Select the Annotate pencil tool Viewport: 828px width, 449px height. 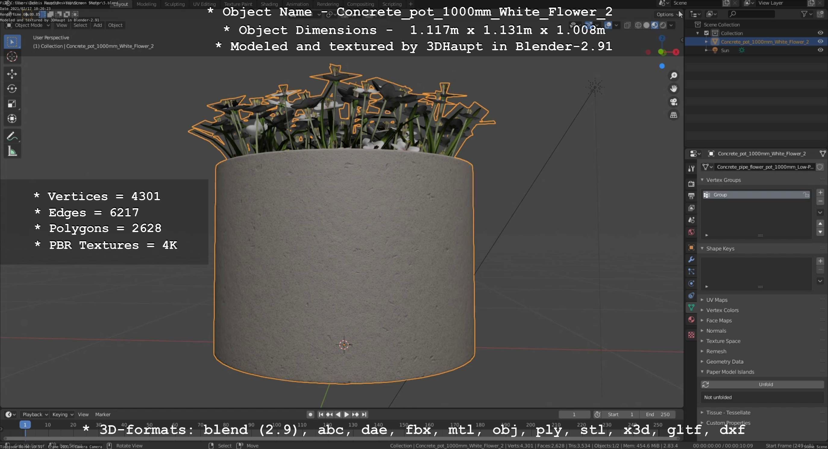[12, 136]
